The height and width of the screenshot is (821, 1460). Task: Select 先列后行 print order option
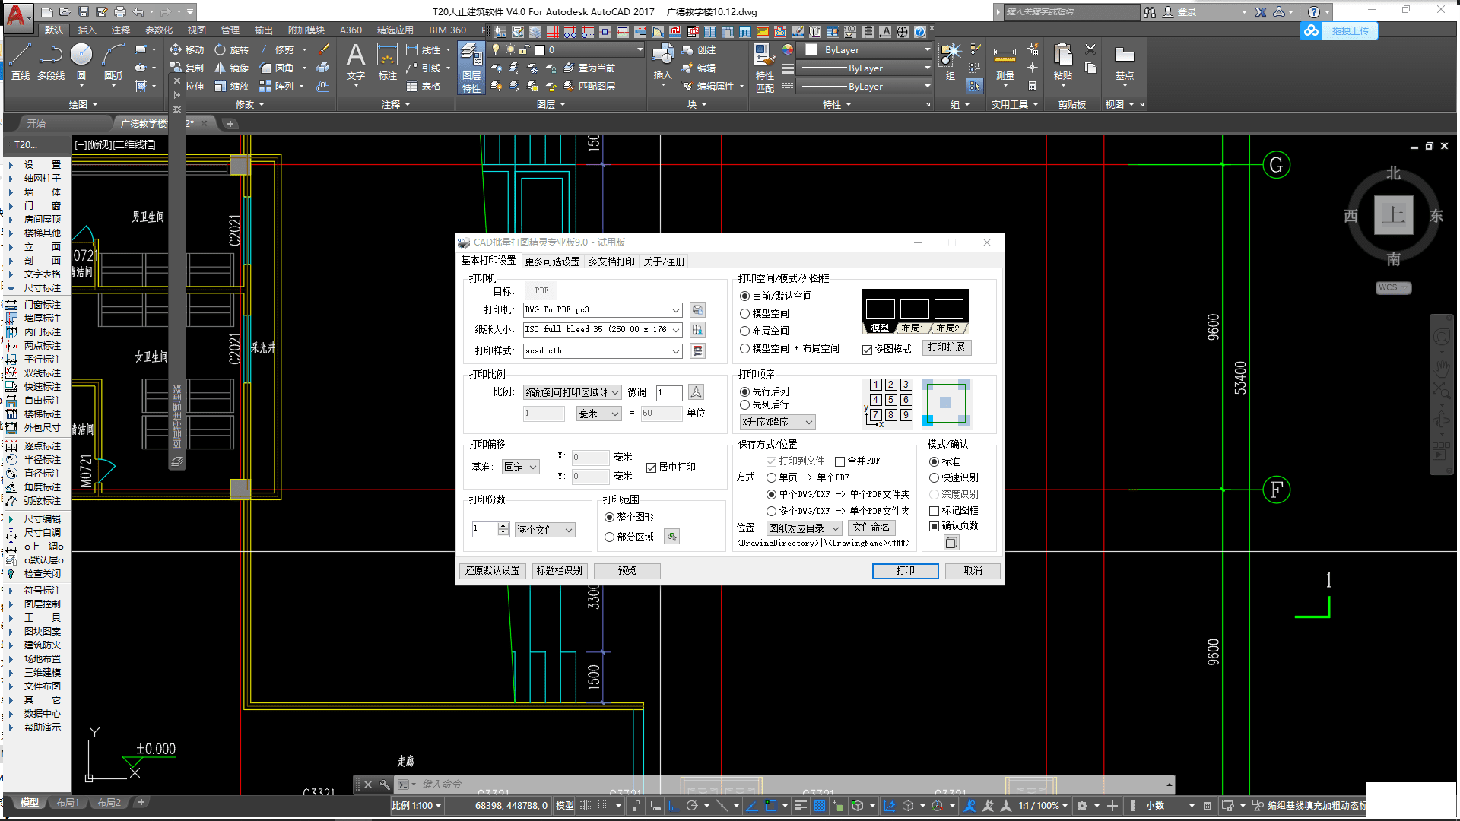click(x=764, y=404)
